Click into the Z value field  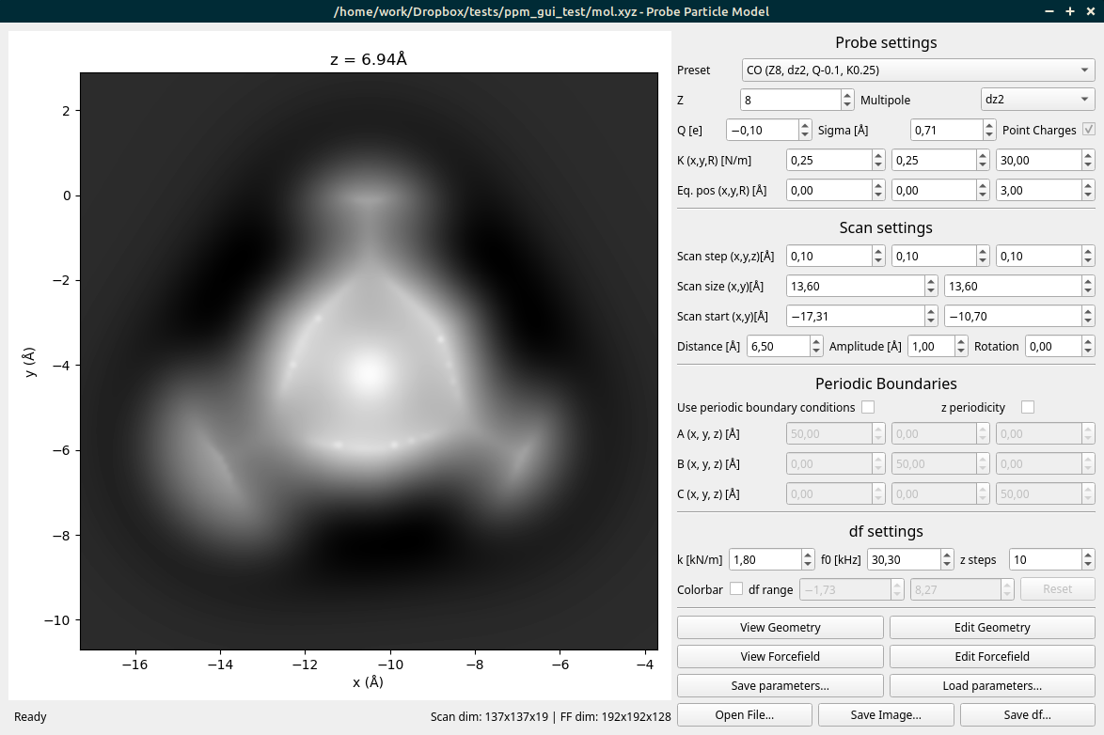[790, 100]
